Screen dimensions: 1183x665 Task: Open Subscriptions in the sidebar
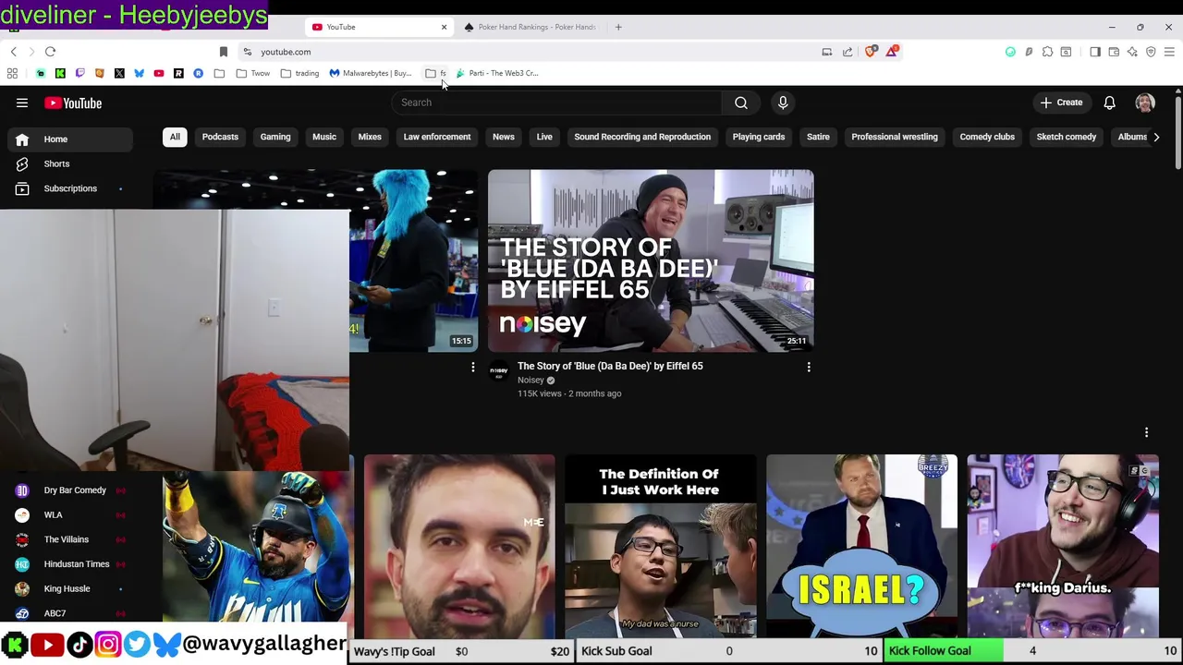point(71,188)
